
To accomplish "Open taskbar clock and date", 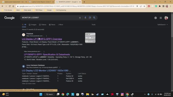I will (167, 94).
